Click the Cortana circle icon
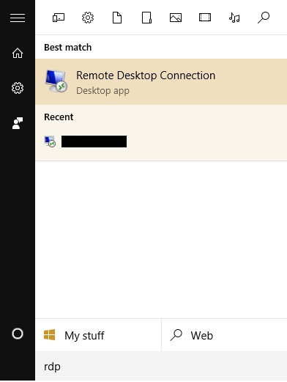287x382 pixels. [18, 334]
